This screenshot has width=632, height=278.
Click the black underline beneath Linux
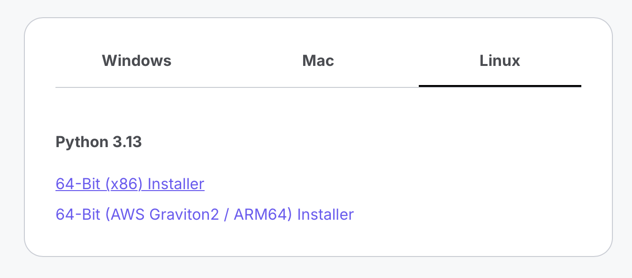click(x=500, y=86)
